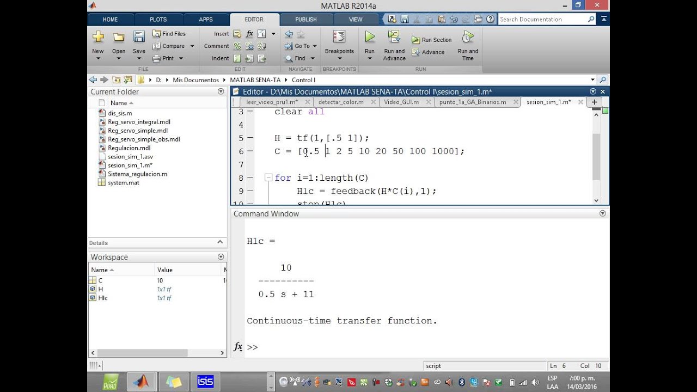The width and height of the screenshot is (697, 392).
Task: Switch to the APPS ribbon tab
Action: (x=206, y=19)
